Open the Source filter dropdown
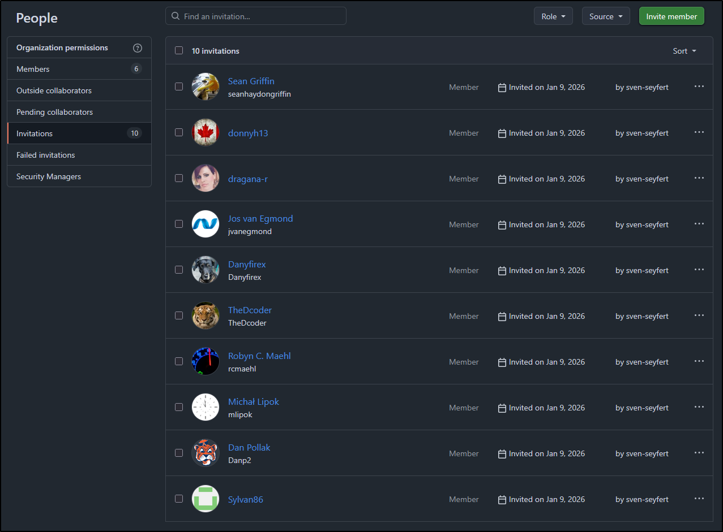The width and height of the screenshot is (723, 532). [605, 15]
